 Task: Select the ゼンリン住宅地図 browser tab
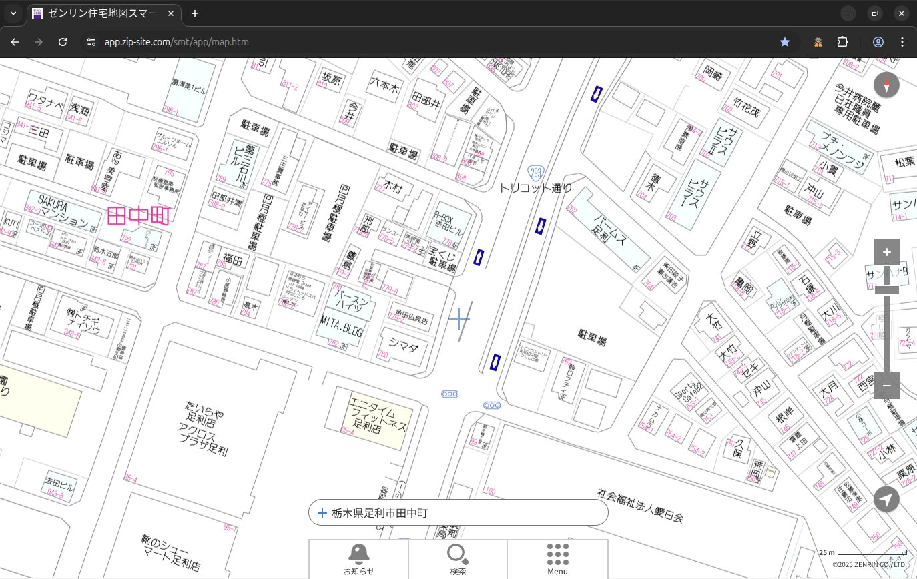[x=103, y=13]
